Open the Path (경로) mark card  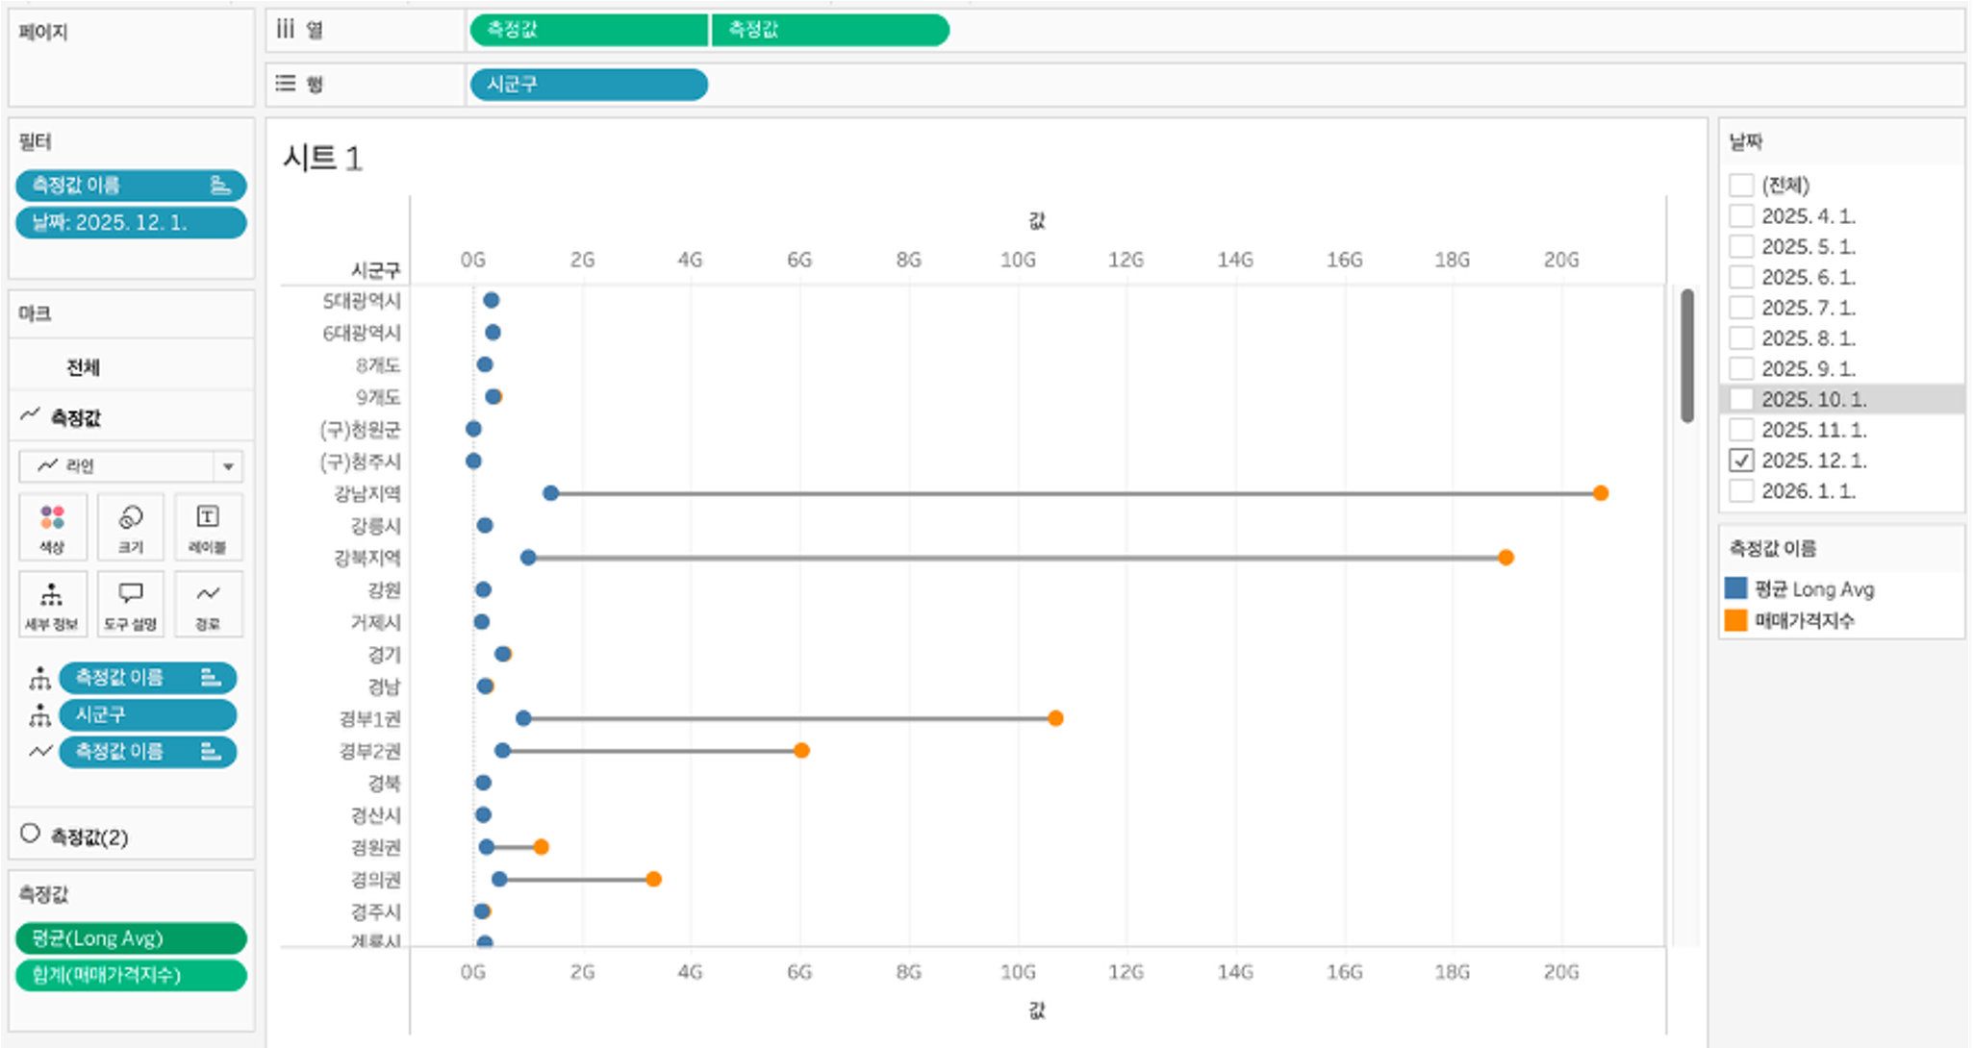[x=208, y=604]
